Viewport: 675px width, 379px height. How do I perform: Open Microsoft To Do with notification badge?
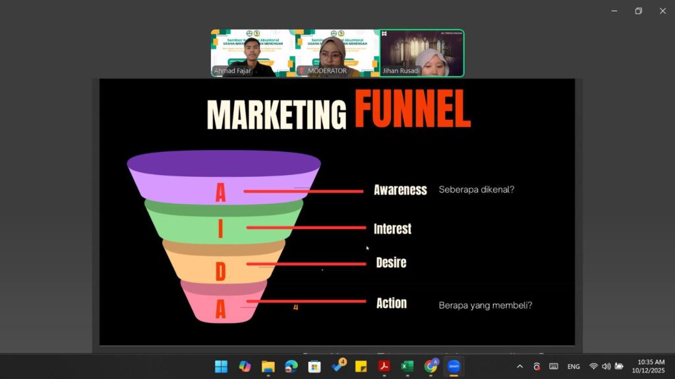(x=337, y=366)
